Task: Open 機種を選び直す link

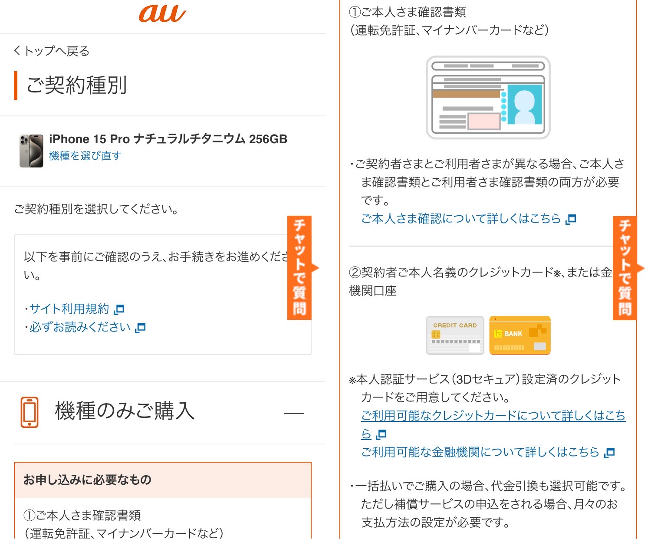Action: (x=85, y=156)
